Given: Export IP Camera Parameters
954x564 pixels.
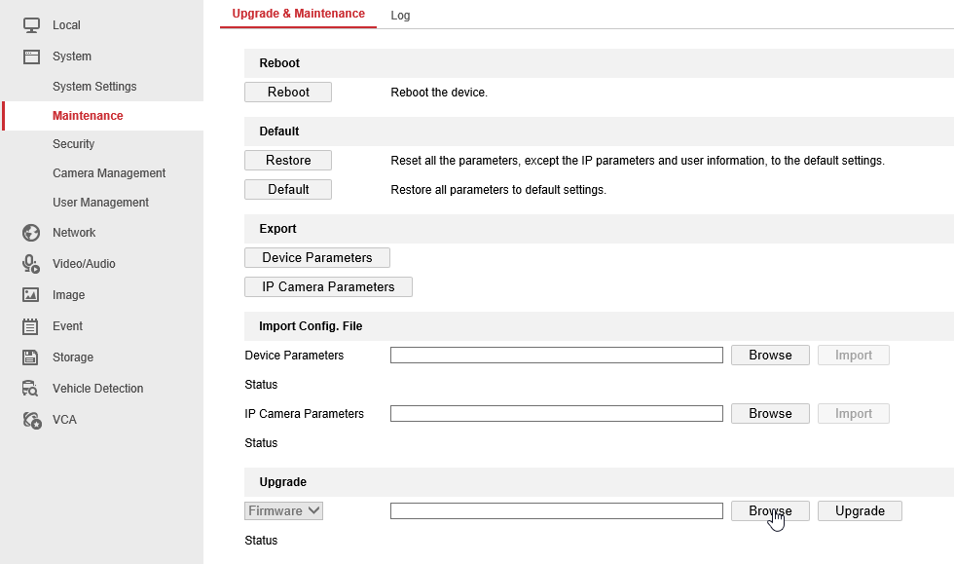Looking at the screenshot, I should tap(328, 287).
